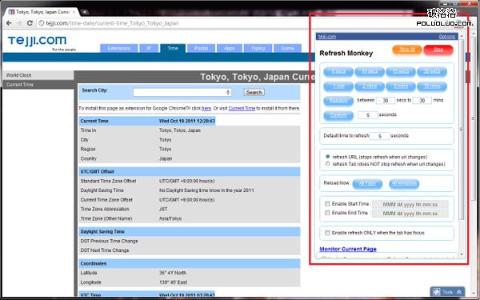Click the popup scrollbar down arrow
This screenshot has height=300, width=480.
pos(462,254)
